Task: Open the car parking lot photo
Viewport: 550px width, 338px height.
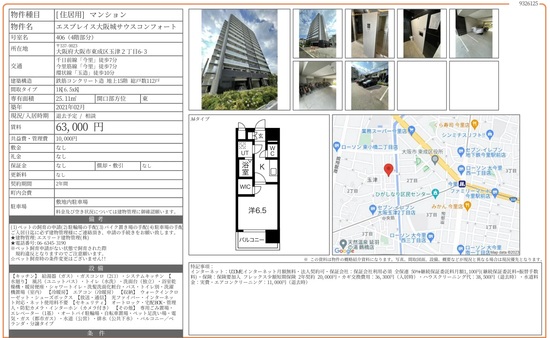Action: [x=369, y=86]
